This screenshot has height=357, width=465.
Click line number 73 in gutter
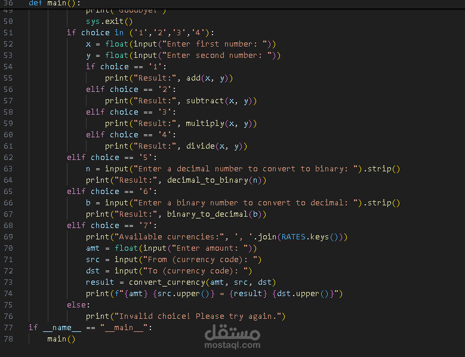coord(8,282)
